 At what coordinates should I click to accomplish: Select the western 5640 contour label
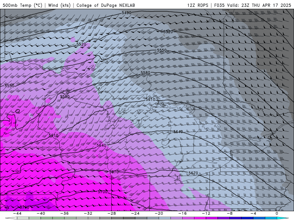coord(101,145)
